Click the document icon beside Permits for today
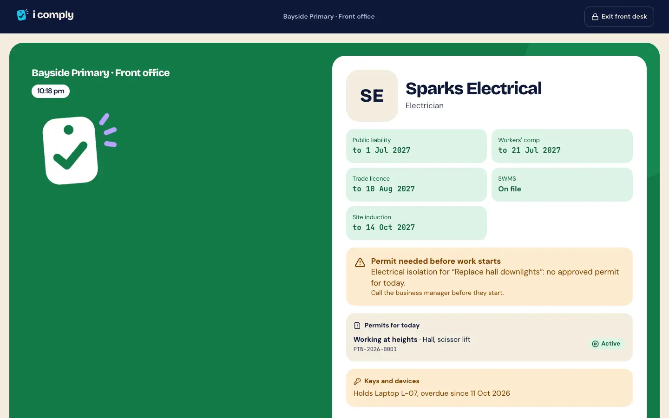 pos(357,326)
